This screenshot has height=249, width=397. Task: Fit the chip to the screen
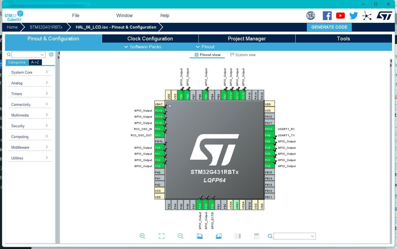click(162, 236)
